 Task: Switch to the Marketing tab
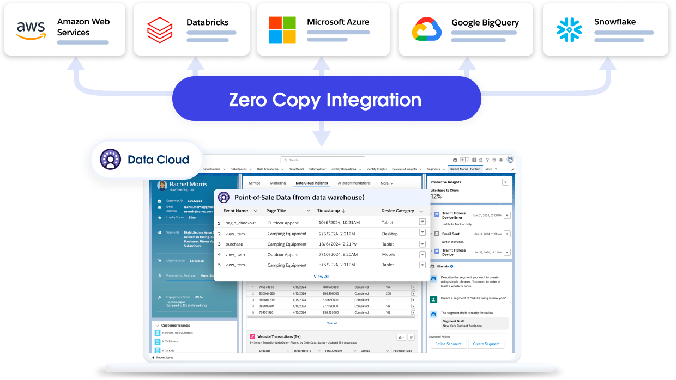tap(278, 183)
